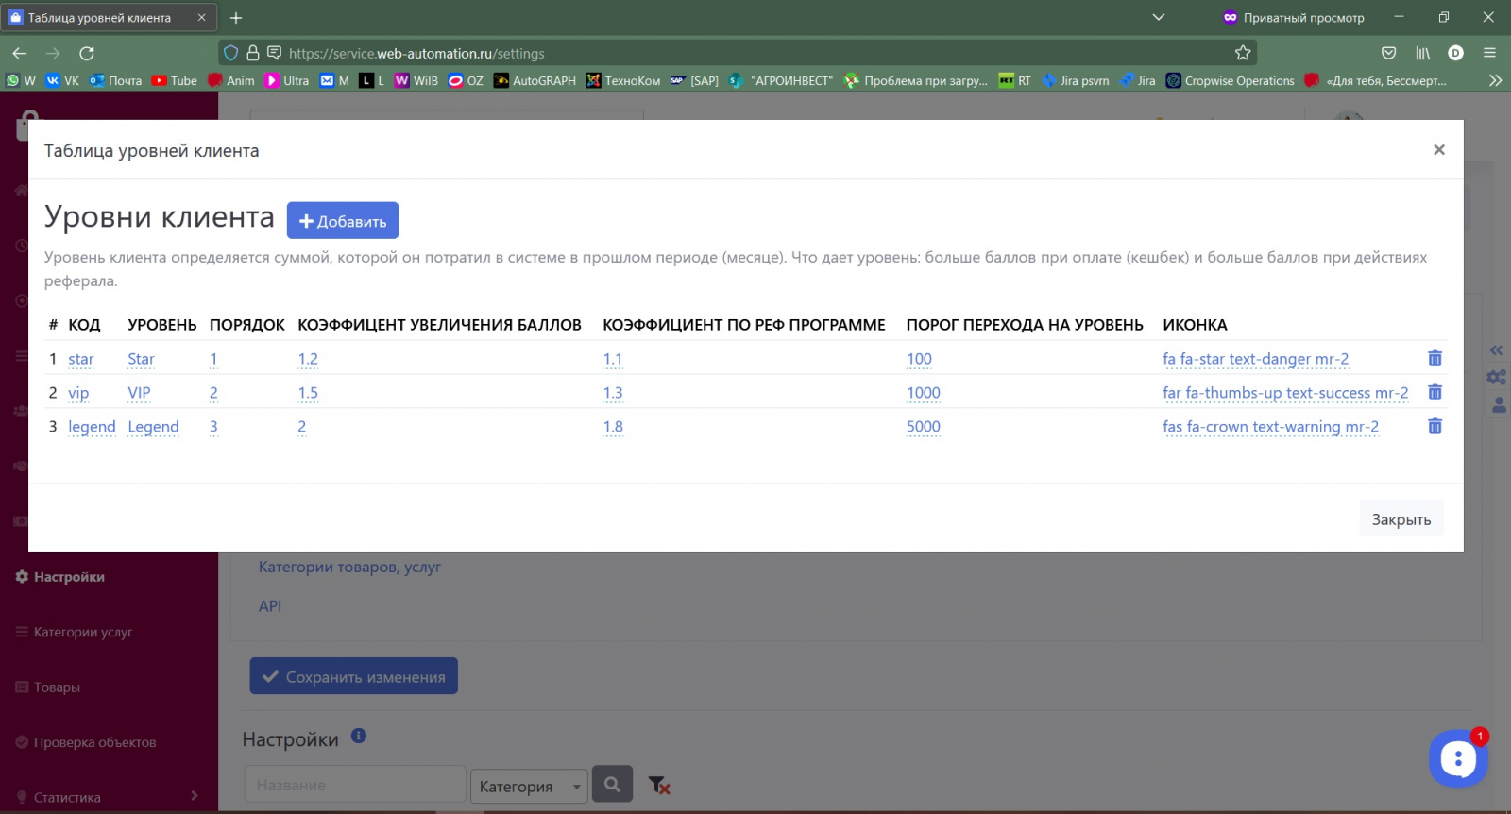The height and width of the screenshot is (814, 1511).
Task: Open the Категории товаров, услуг link
Action: 349,567
